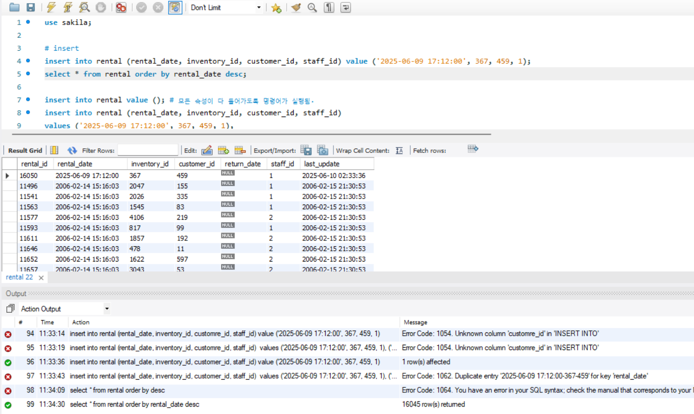
Task: Select the '1 row(s) affected' message
Action: click(x=426, y=362)
